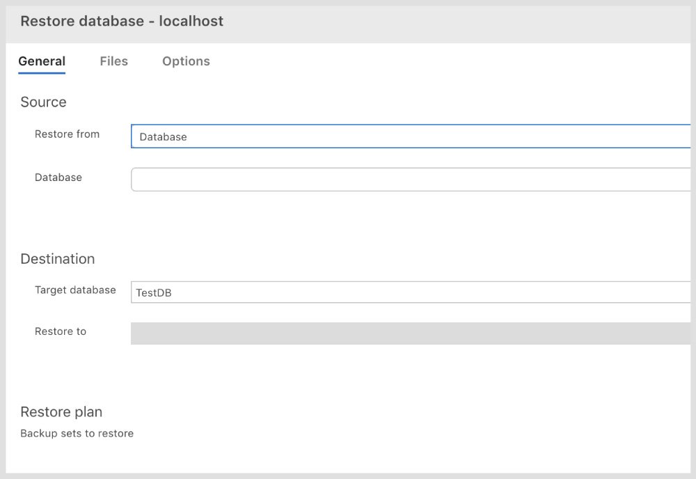Click the Destination section heading
696x479 pixels.
(58, 259)
